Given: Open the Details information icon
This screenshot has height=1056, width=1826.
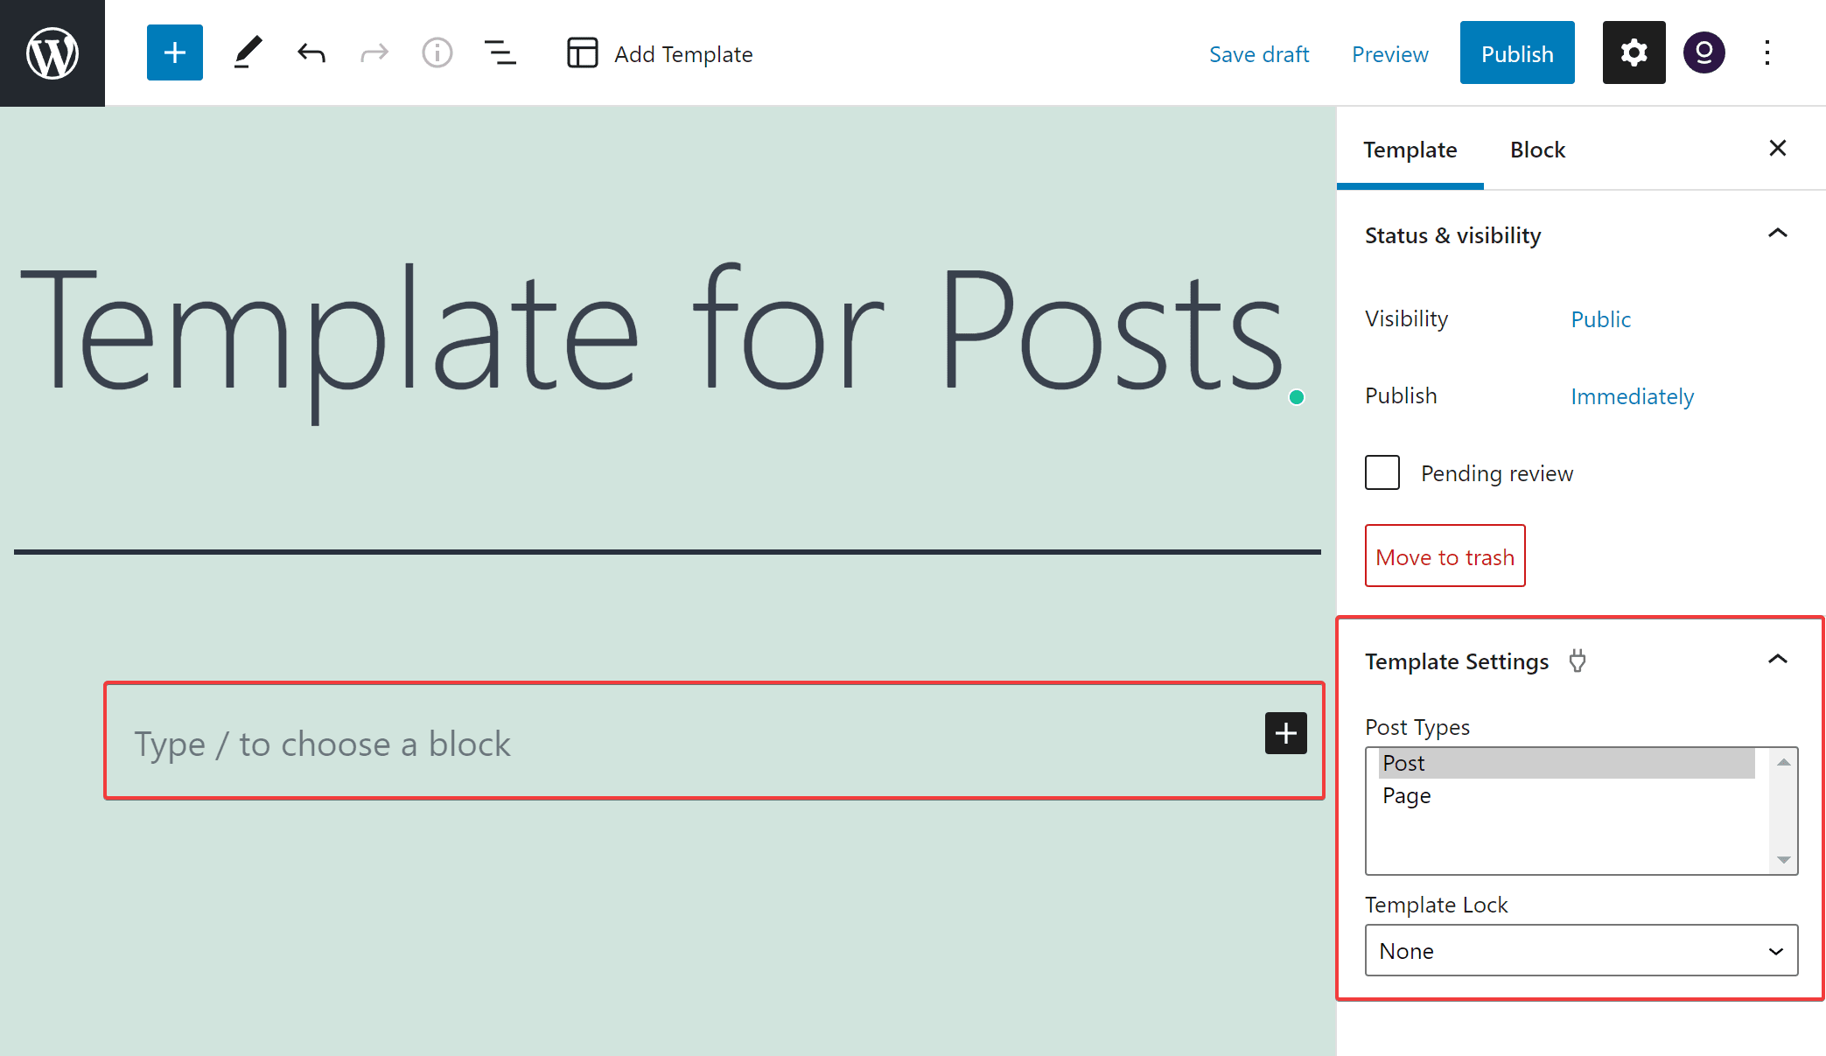Looking at the screenshot, I should (x=437, y=52).
